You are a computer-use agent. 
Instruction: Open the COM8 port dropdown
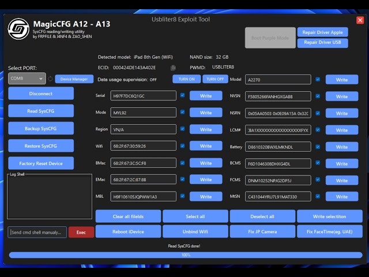tap(27, 78)
